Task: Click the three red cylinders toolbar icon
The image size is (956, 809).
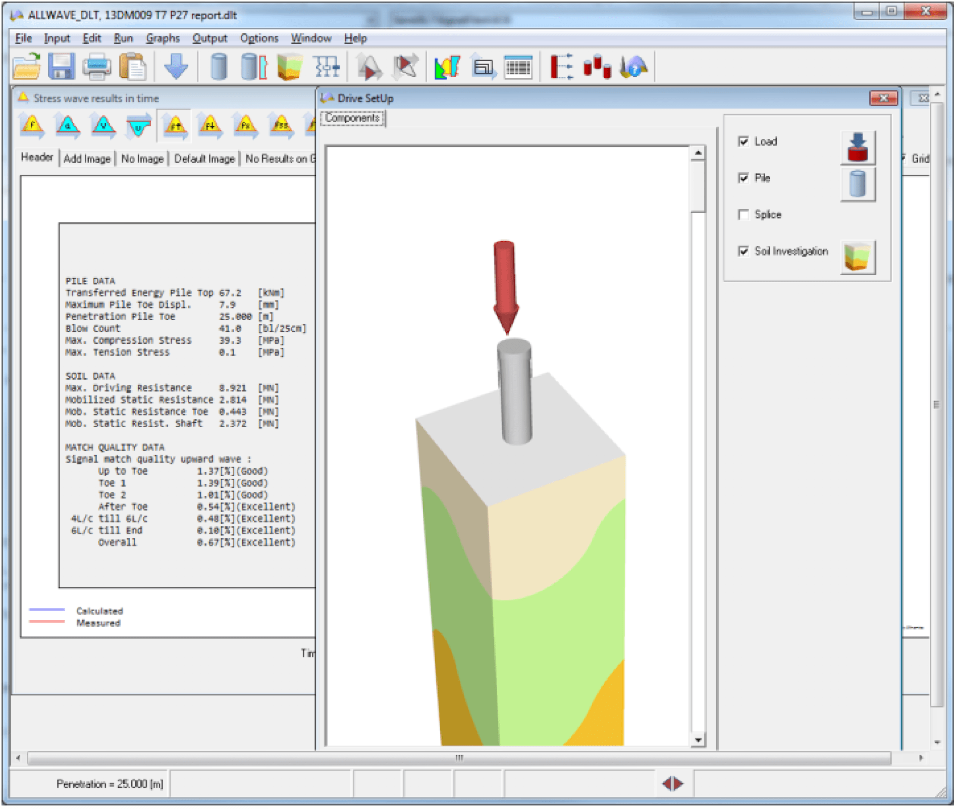Action: 597,67
